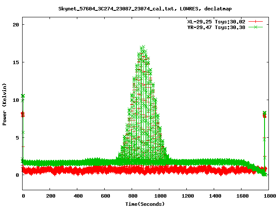278x208 pixels.
Task: Click the Time(Seconds) x-axis label
Action: tap(145, 204)
